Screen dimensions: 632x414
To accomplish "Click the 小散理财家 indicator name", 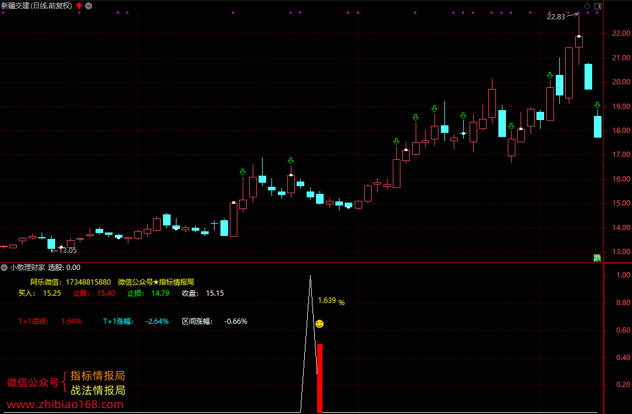I will pos(28,268).
